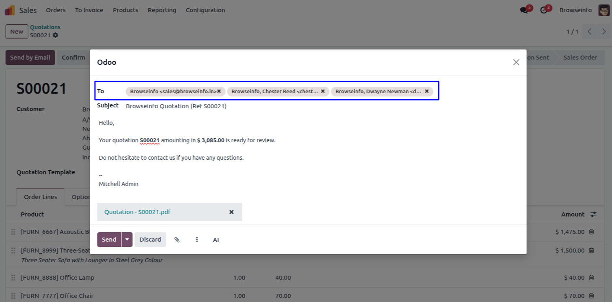
Task: Remove the Quotation - S00021.pdf attachment
Action: pos(231,212)
